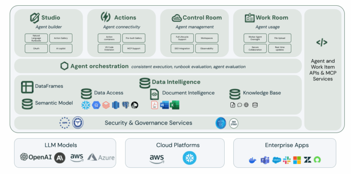This screenshot has width=351, height=174.
Task: Click the Snowflake icon under Cloud Platforms
Action: (190, 158)
